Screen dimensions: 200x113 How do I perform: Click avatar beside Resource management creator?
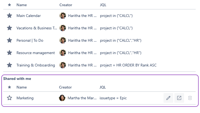63,53
